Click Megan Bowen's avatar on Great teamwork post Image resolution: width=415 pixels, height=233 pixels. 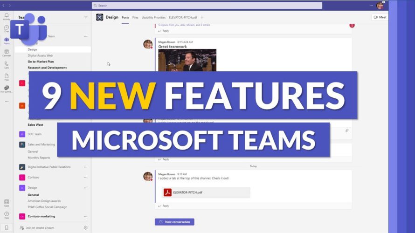click(148, 44)
